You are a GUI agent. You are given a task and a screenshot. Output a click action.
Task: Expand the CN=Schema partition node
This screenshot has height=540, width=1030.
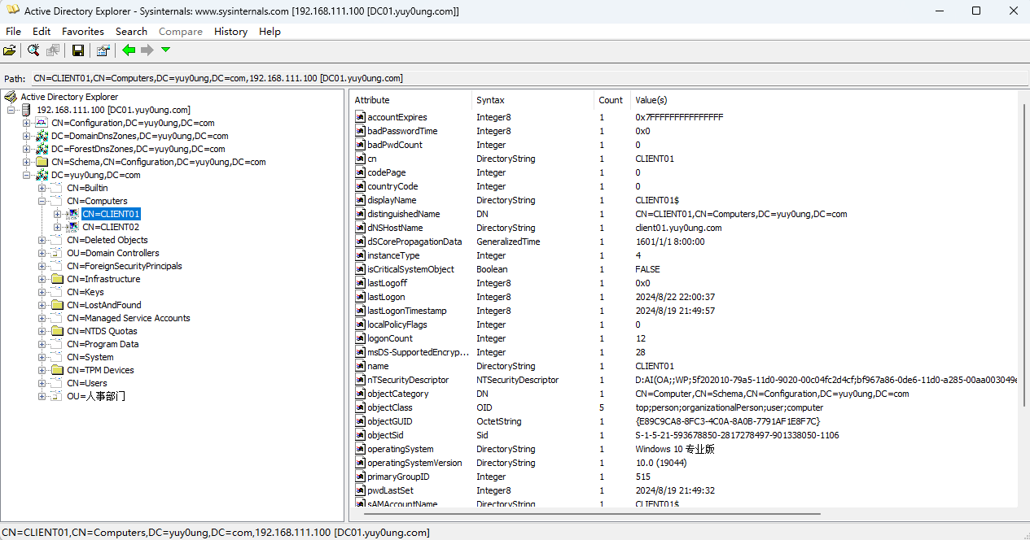pos(26,162)
